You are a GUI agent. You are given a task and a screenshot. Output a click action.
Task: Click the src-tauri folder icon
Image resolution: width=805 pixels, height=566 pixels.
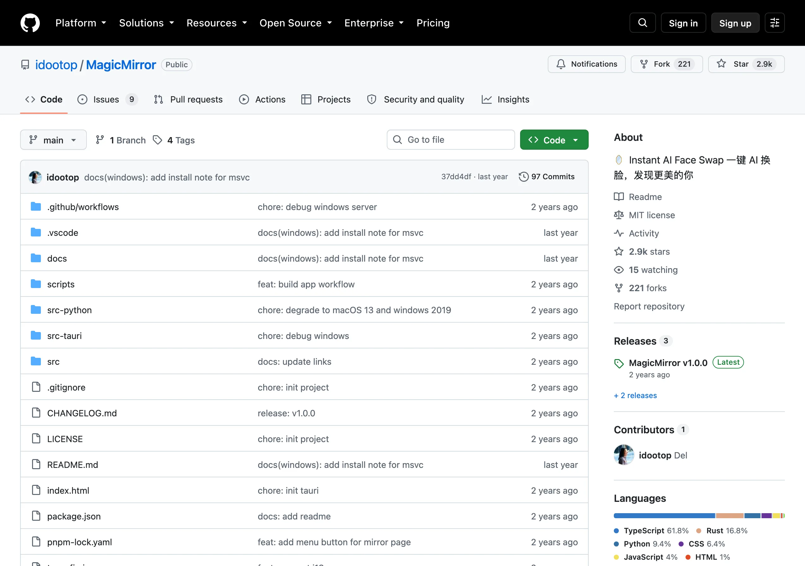pyautogui.click(x=36, y=336)
